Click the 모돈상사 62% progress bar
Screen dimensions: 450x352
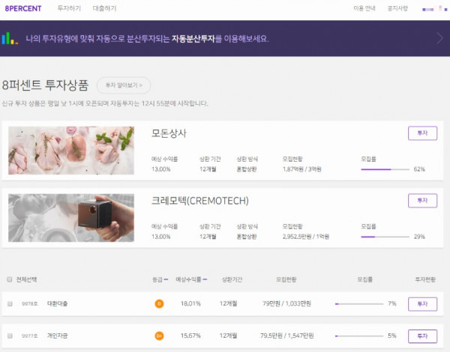click(x=385, y=169)
